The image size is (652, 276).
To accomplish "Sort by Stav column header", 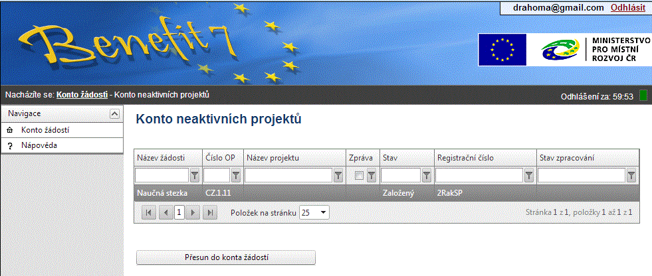I will click(x=389, y=158).
